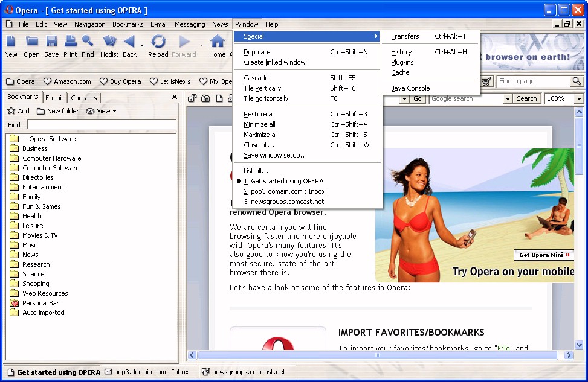The image size is (588, 382).
Task: Open the Forward history dropdown arrow
Action: click(x=201, y=46)
